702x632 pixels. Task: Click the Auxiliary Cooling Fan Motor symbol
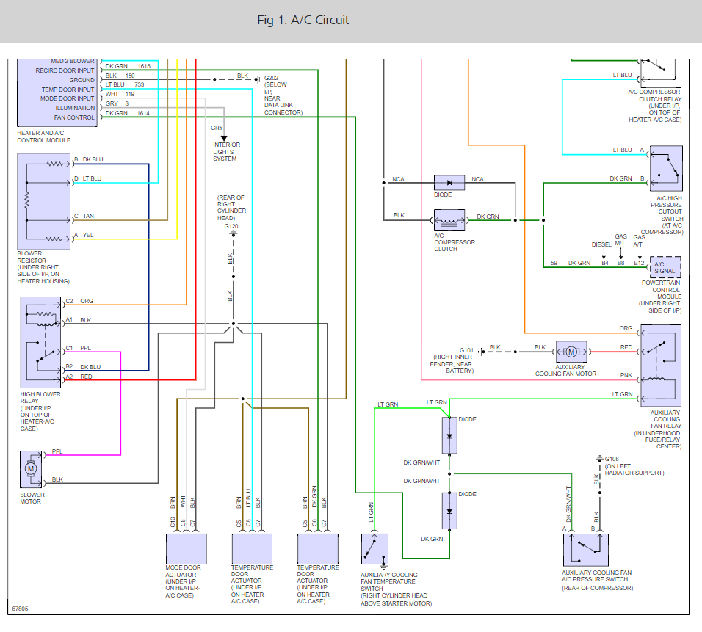571,352
